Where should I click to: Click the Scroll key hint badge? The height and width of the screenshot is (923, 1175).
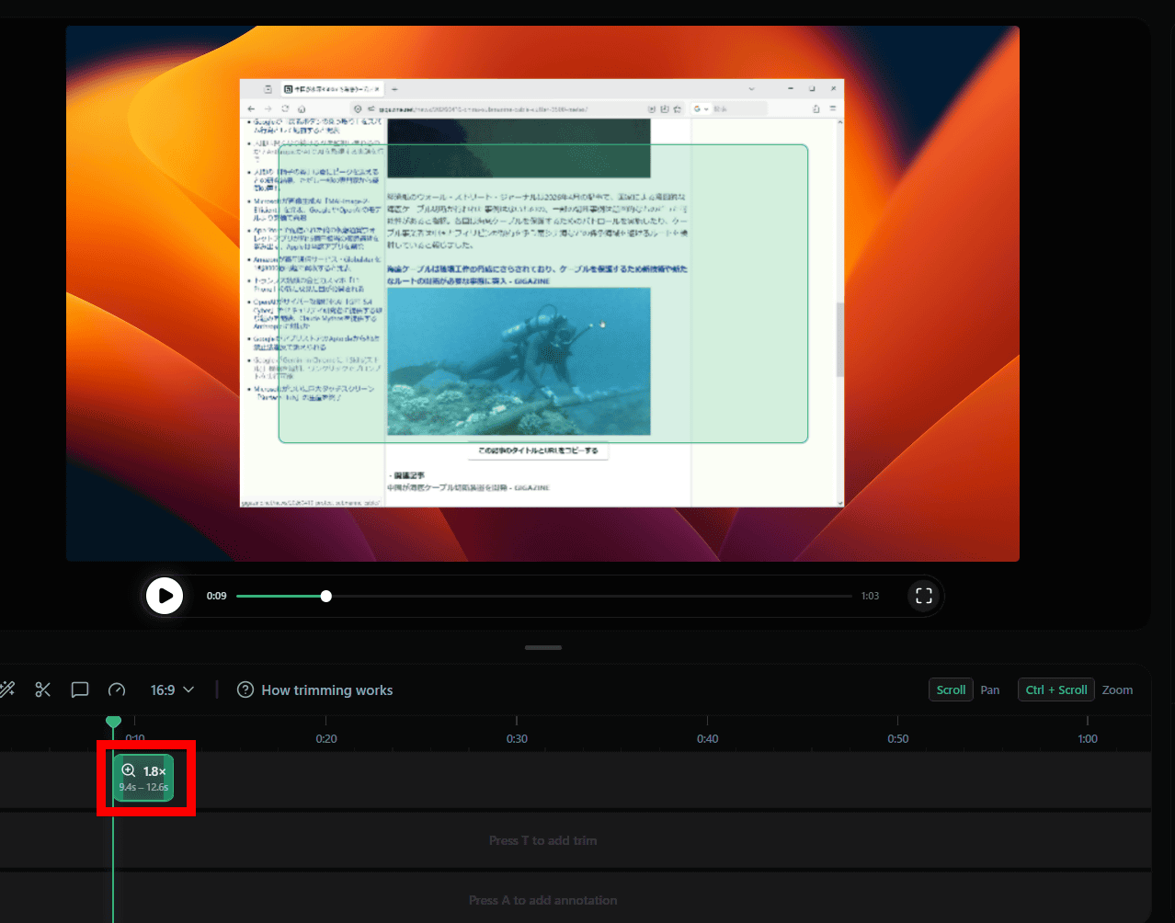(x=951, y=689)
